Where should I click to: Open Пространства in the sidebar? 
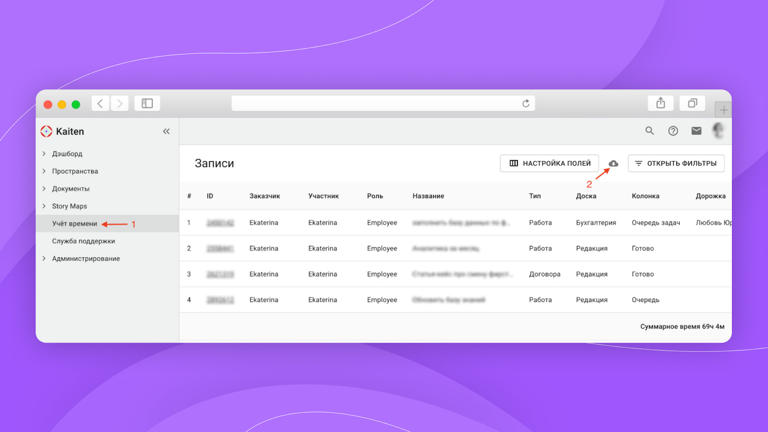75,171
